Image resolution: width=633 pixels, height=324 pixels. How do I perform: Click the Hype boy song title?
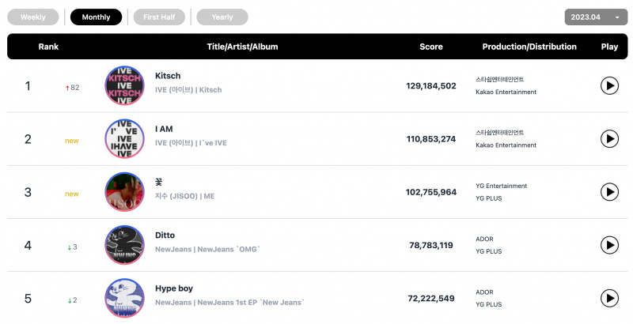pos(174,288)
